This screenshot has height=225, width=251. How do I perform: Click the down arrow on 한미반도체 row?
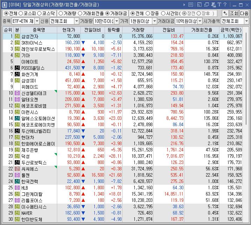(x=83, y=219)
